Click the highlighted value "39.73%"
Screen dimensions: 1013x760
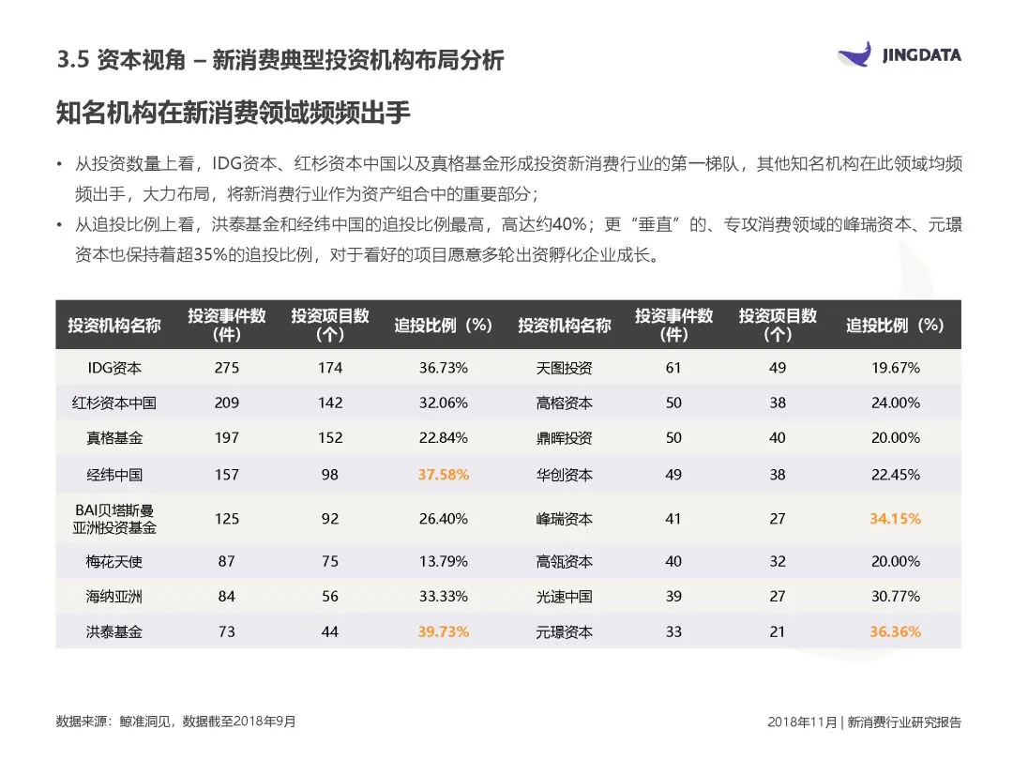(443, 631)
